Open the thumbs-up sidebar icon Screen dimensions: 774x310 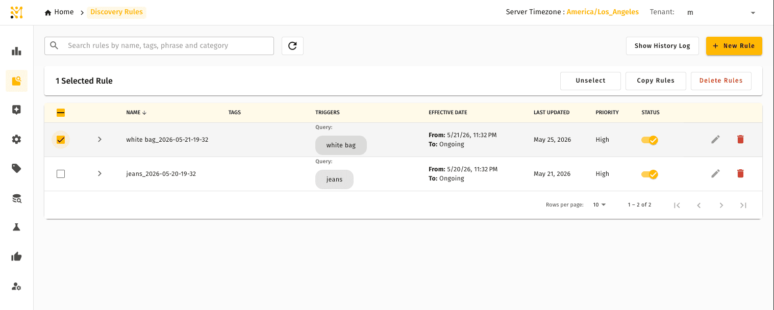tap(16, 256)
